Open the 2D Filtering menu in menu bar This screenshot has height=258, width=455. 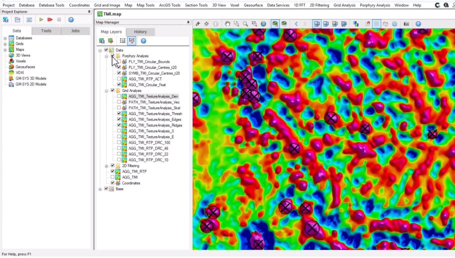click(x=319, y=5)
